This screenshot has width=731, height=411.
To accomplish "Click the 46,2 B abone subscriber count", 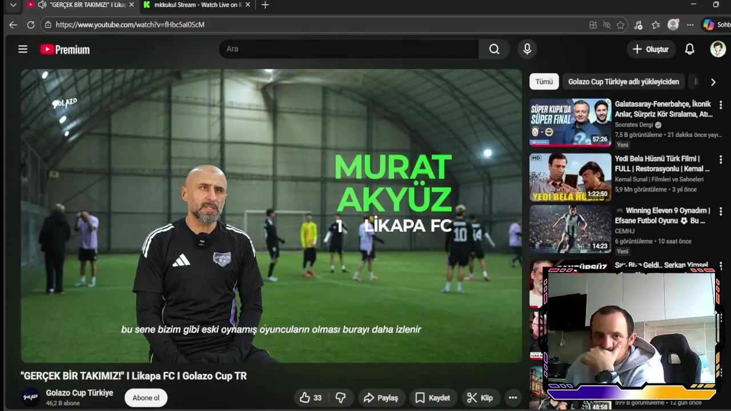I will tap(63, 403).
